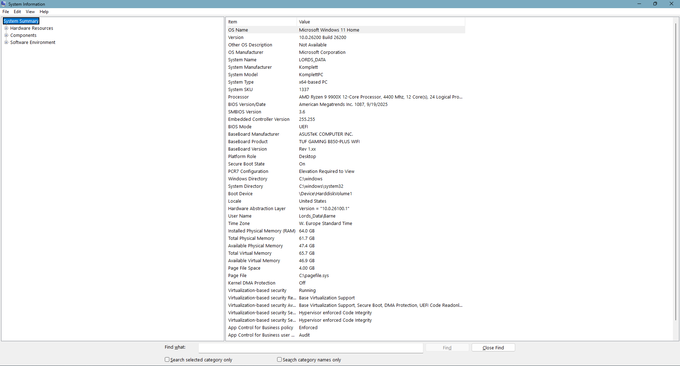The image size is (680, 366).
Task: Select the System SKU row
Action: 346,90
